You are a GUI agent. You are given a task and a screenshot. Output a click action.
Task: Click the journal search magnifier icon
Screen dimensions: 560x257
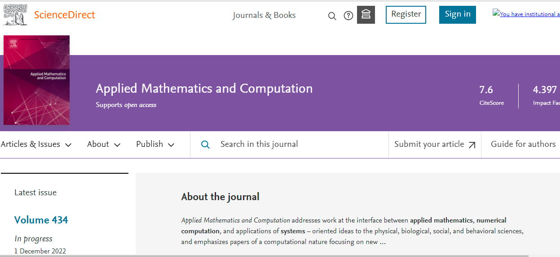click(205, 144)
